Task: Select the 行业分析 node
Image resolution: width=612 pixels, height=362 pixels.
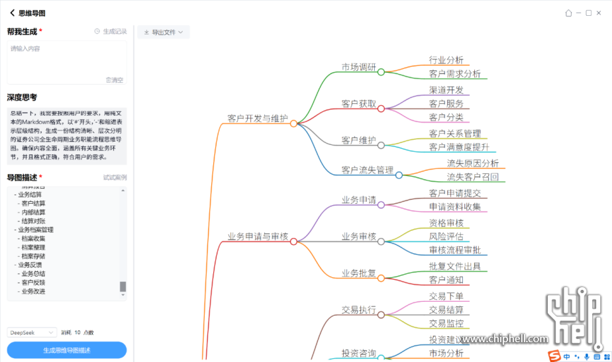Action: (x=446, y=60)
